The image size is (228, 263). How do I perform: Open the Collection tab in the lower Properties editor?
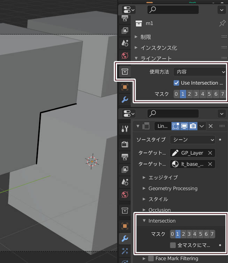(125, 210)
